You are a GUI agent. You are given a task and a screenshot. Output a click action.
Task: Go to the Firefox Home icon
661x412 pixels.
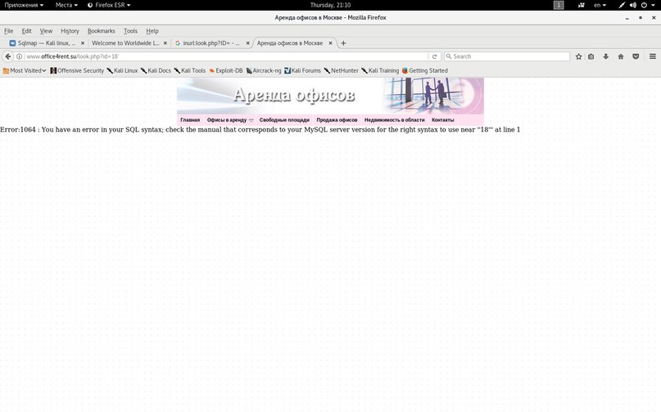pyautogui.click(x=620, y=56)
